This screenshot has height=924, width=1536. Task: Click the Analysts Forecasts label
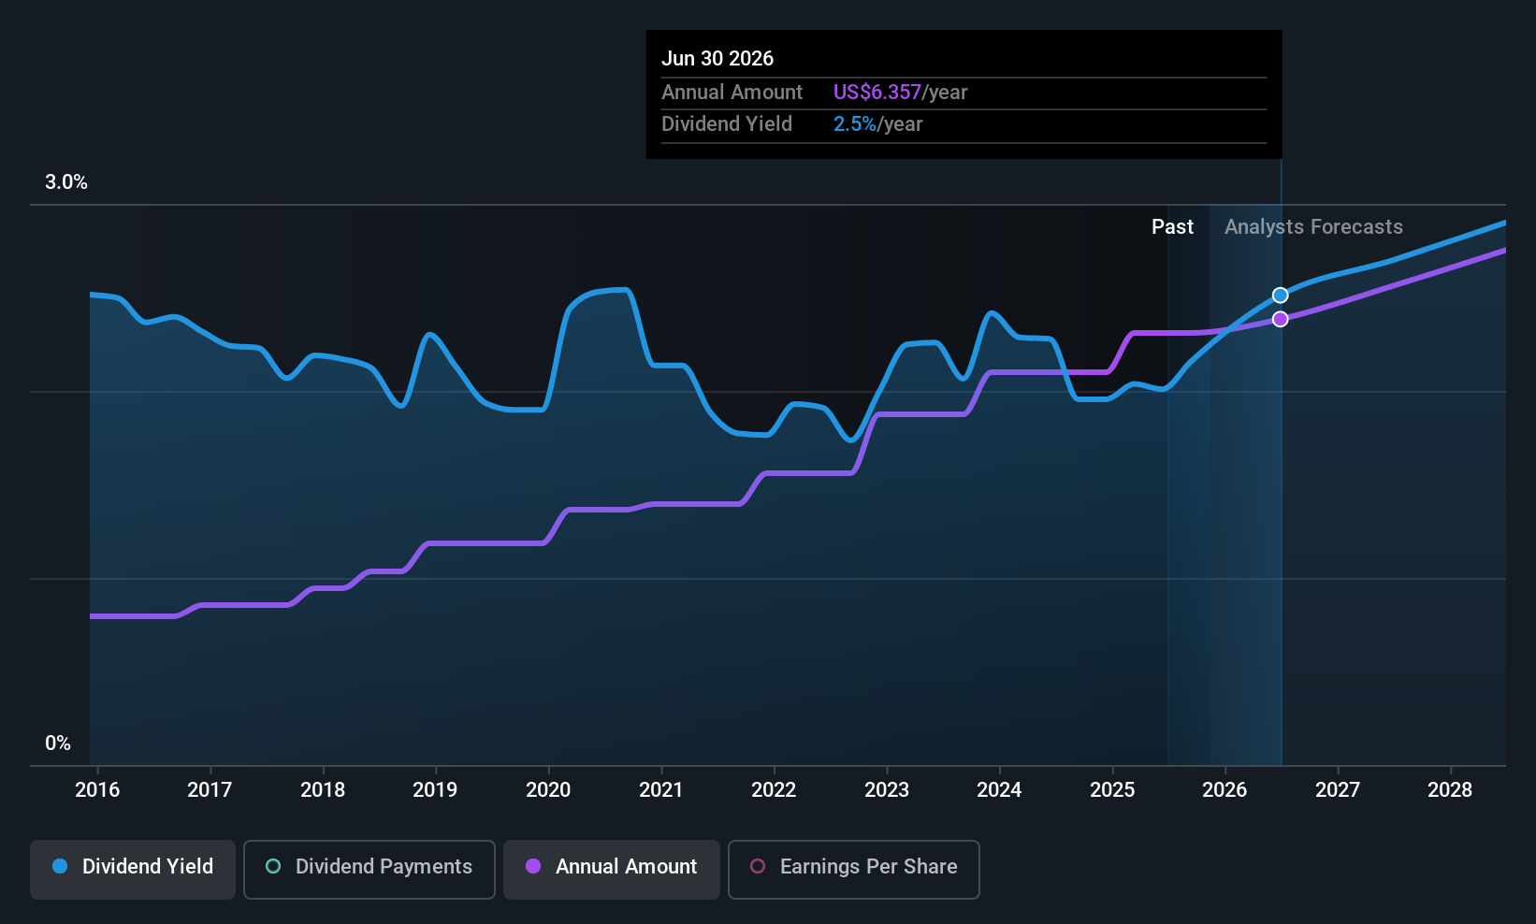[x=1313, y=227]
